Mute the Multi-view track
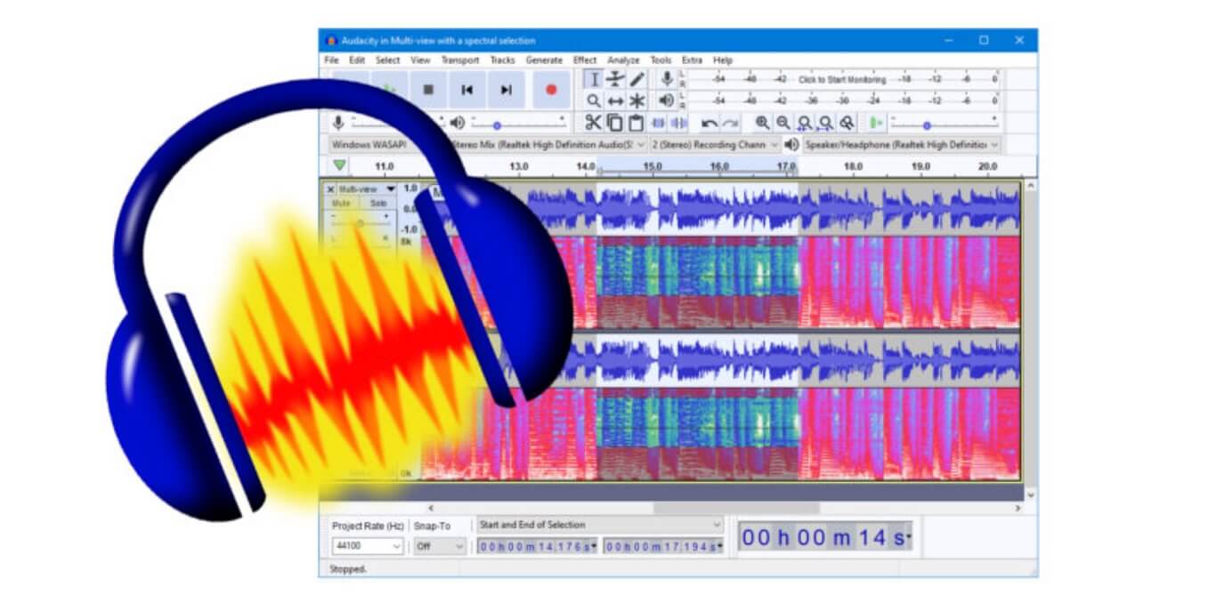 click(x=343, y=204)
